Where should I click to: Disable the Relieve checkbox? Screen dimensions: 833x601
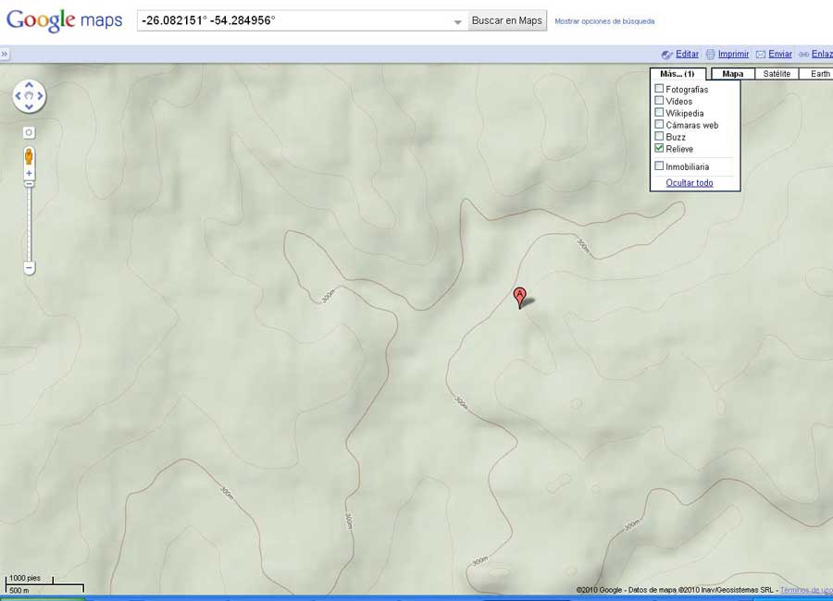[659, 148]
